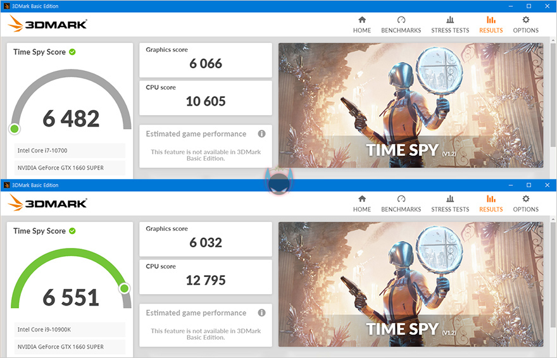557x358 pixels.
Task: Click green validity checkmark next to score 6 482
Action: 72,52
